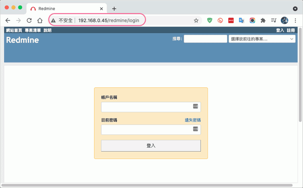
Task: Expand the 選擇欲前往的專案 dropdown
Action: (x=262, y=39)
